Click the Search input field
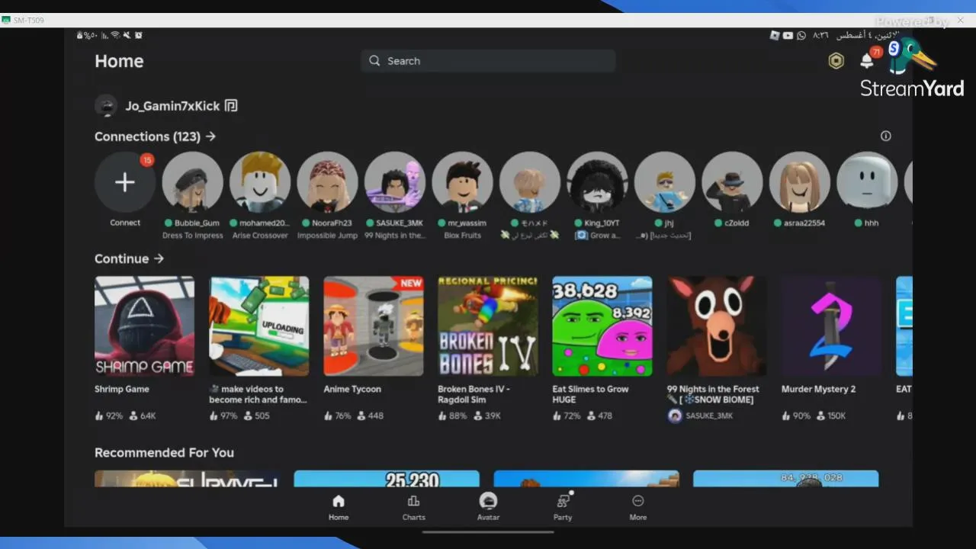976x549 pixels. [x=488, y=61]
